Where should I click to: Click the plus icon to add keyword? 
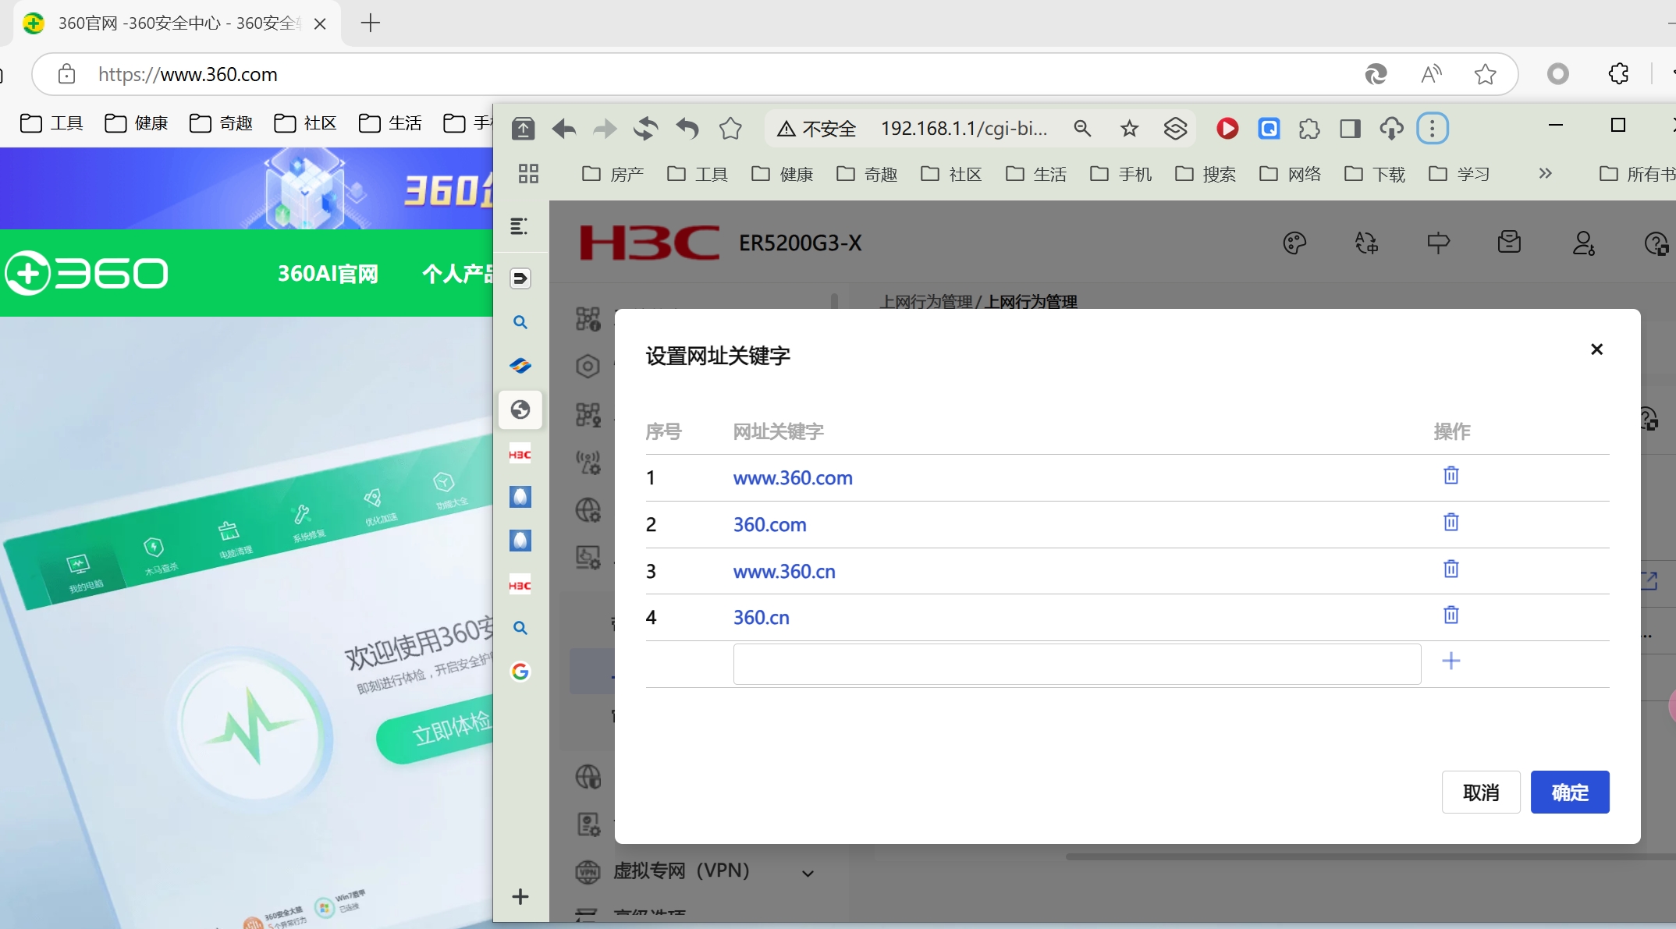[x=1451, y=661]
